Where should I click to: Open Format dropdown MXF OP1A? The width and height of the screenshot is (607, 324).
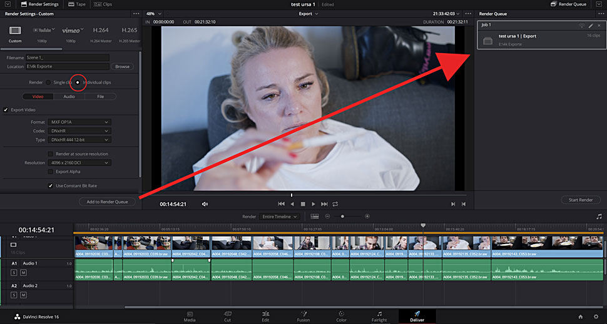pyautogui.click(x=79, y=122)
